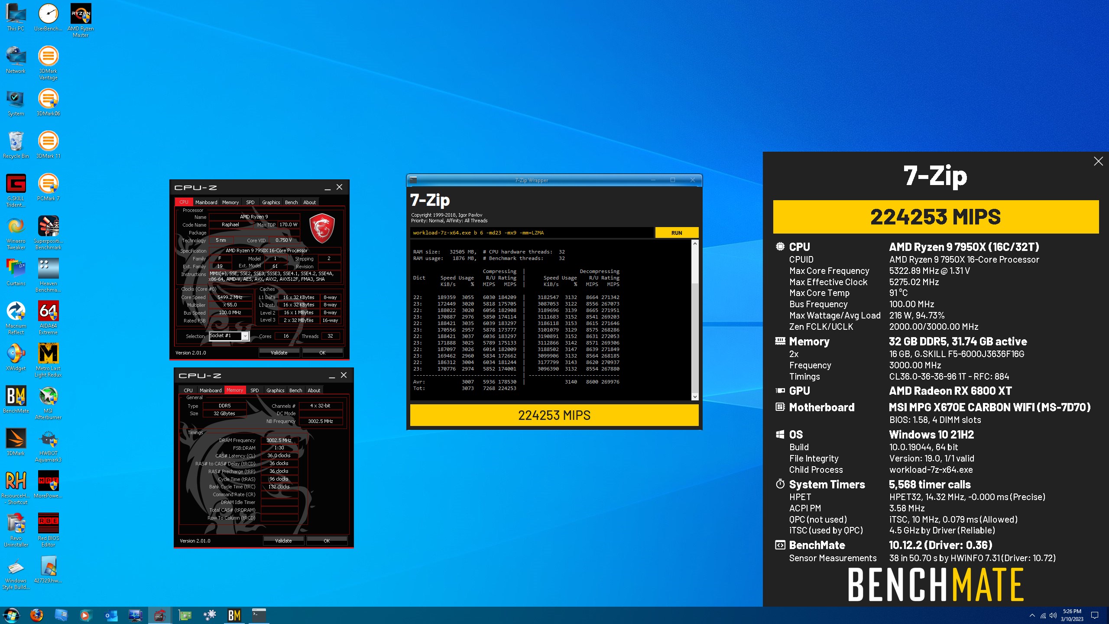Open Revo Uninstaller desktop icon
Image resolution: width=1109 pixels, height=624 pixels.
(16, 530)
